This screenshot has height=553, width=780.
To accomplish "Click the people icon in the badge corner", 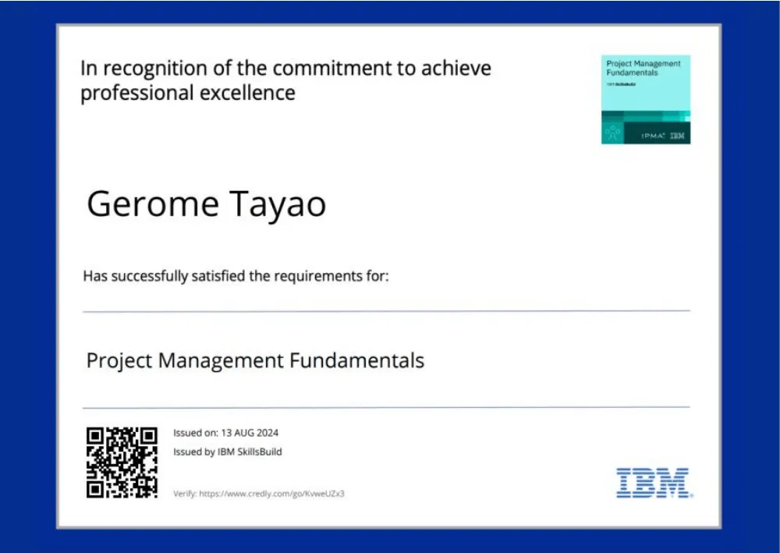I will pos(613,133).
